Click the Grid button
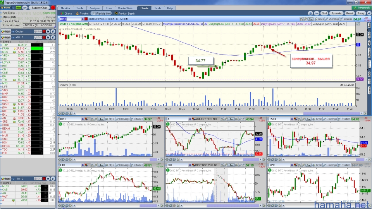This screenshot has height=209, width=372. [324, 14]
